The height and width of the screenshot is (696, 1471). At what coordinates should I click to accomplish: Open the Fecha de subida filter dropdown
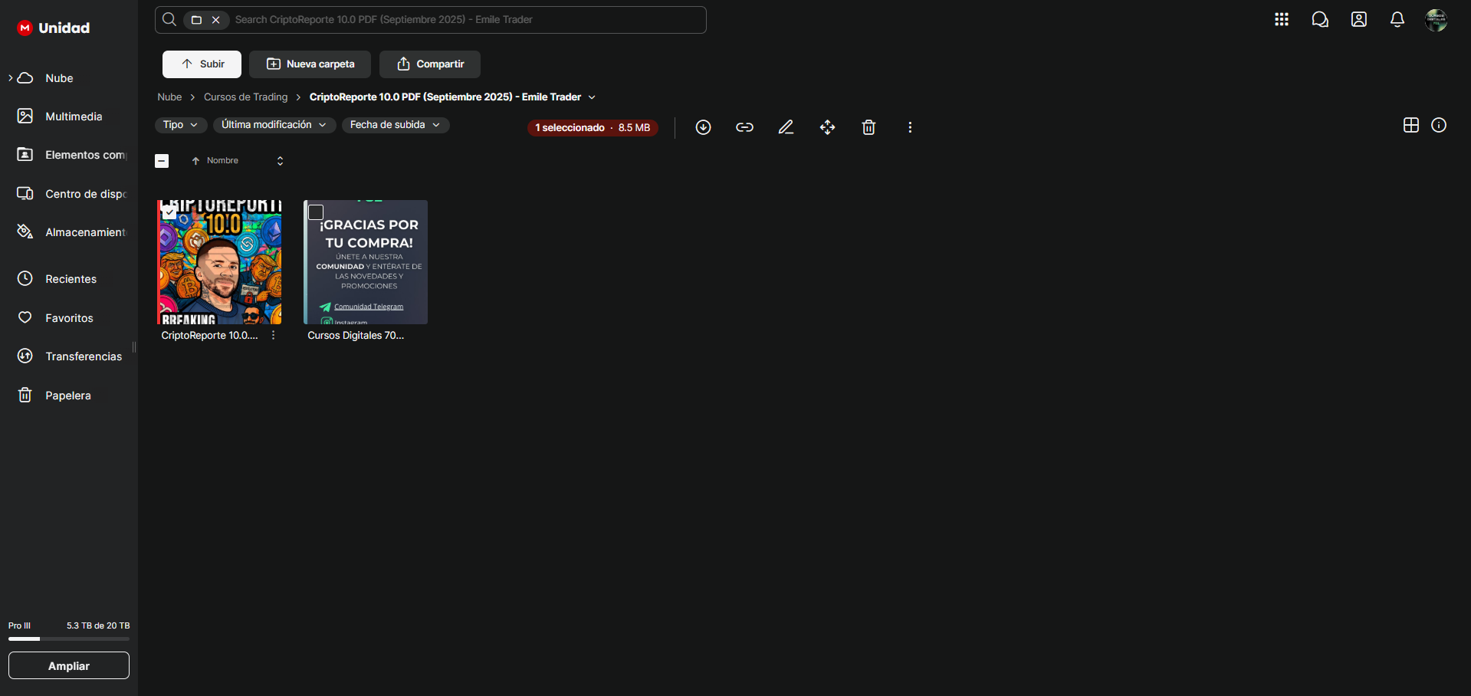click(x=395, y=125)
